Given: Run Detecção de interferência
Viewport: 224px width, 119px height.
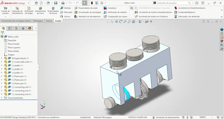Looking at the screenshot, I should coord(17,10).
